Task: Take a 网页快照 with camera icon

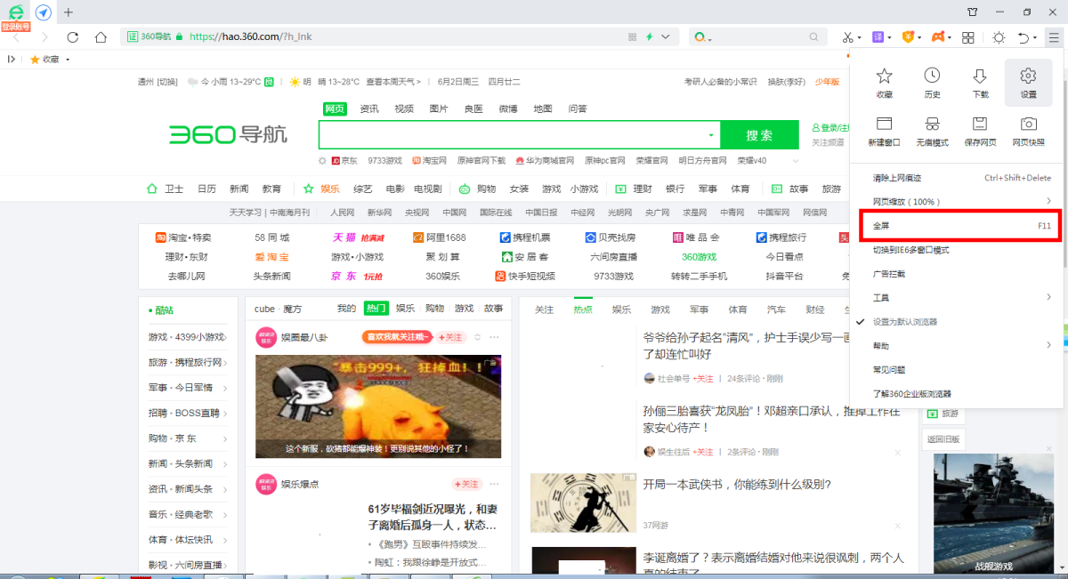Action: point(1028,125)
